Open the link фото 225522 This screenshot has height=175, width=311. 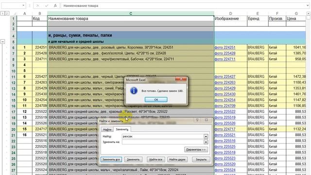[x=225, y=111]
